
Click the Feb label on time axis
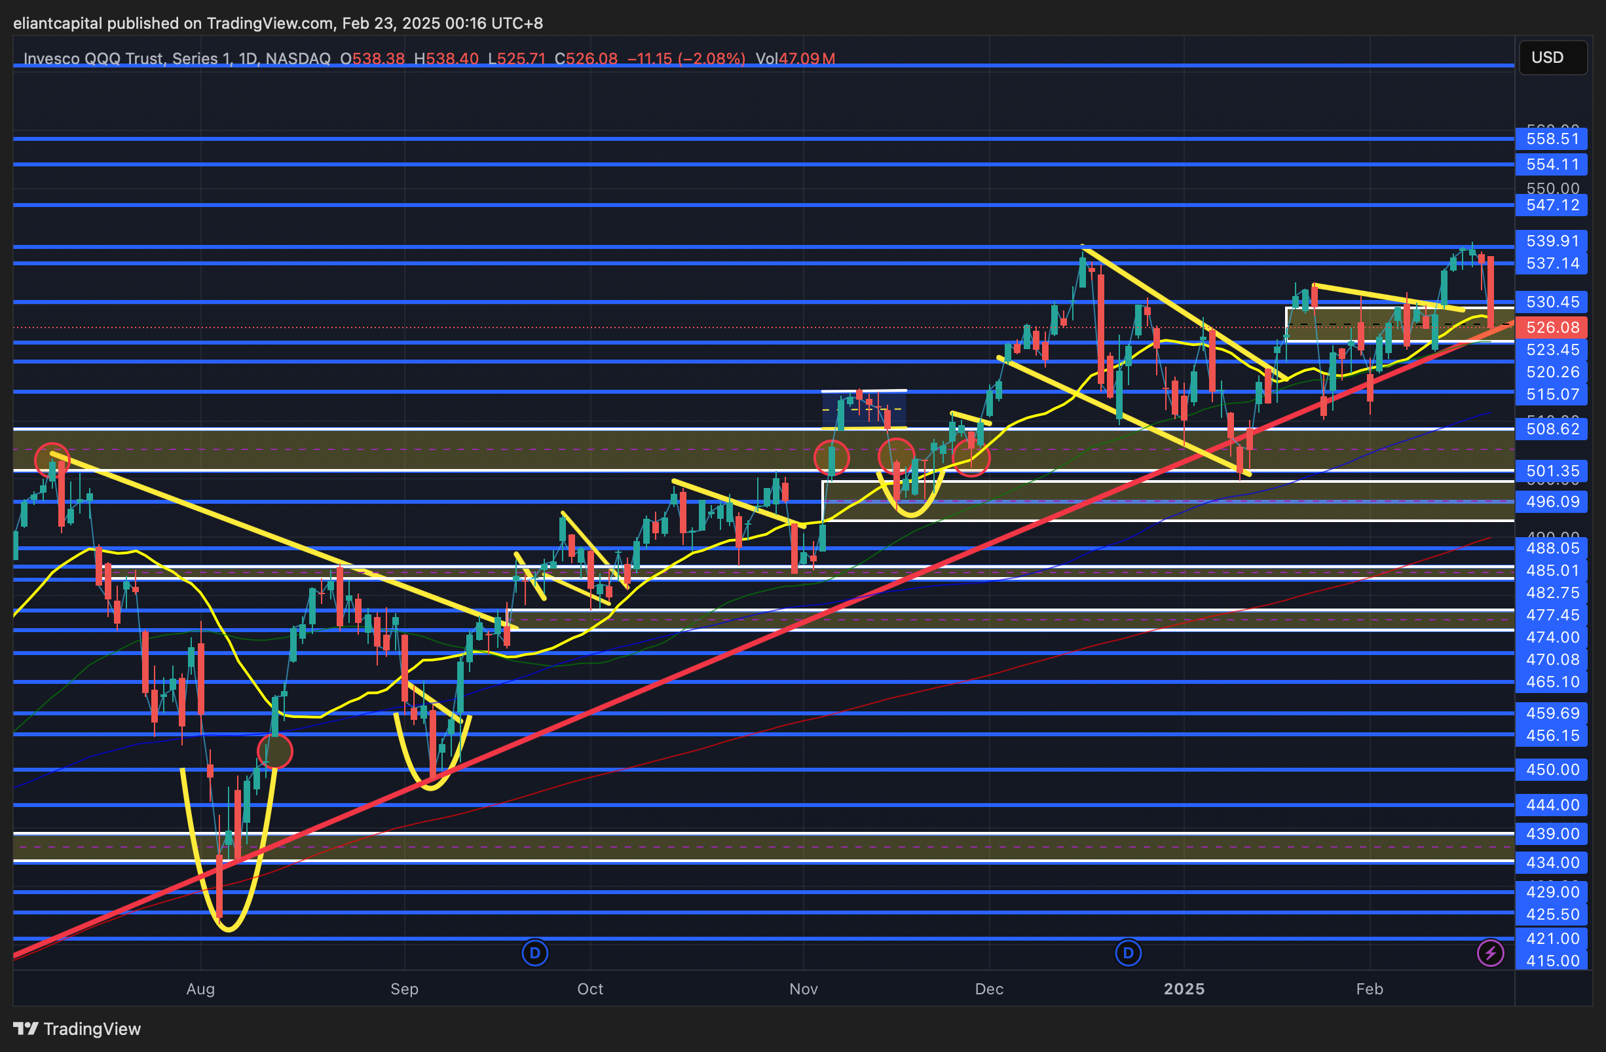[x=1370, y=988]
